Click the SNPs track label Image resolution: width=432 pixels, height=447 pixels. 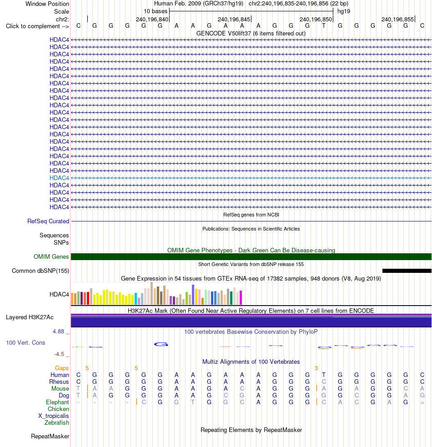(x=61, y=243)
